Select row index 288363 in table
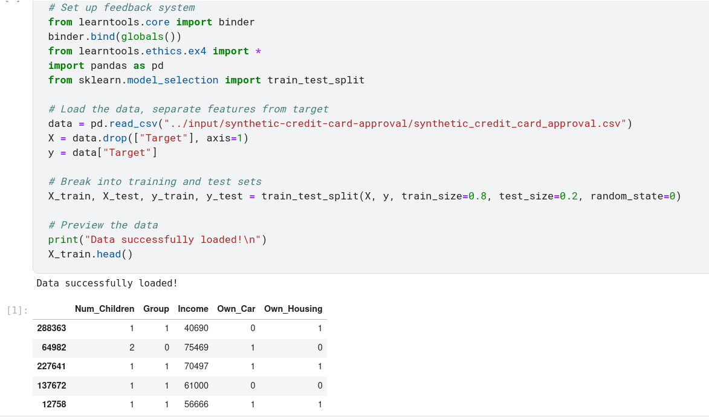Image resolution: width=709 pixels, height=420 pixels. [x=51, y=328]
